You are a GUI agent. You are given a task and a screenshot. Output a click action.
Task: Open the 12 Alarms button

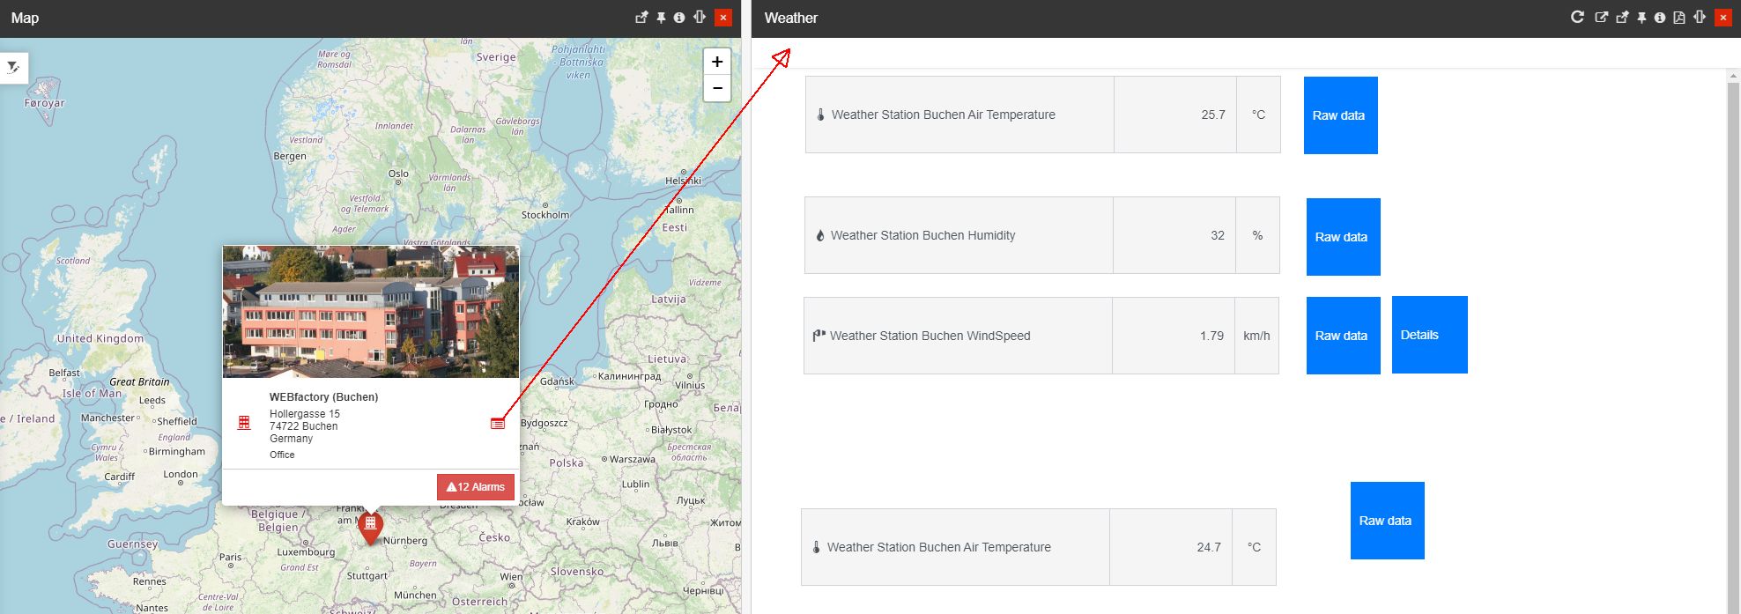[x=476, y=487]
